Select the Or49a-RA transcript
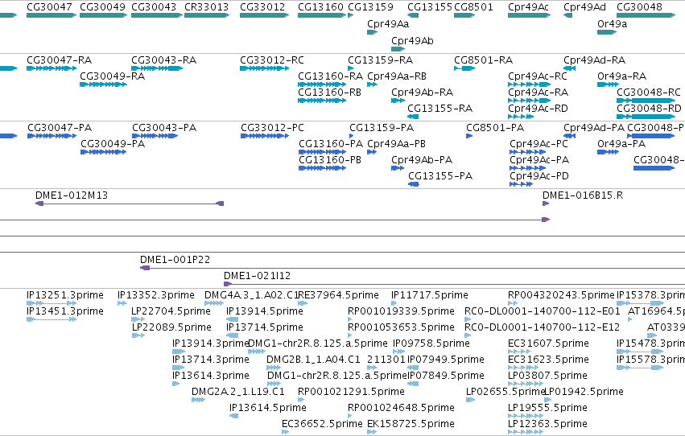685x436 pixels. click(608, 84)
